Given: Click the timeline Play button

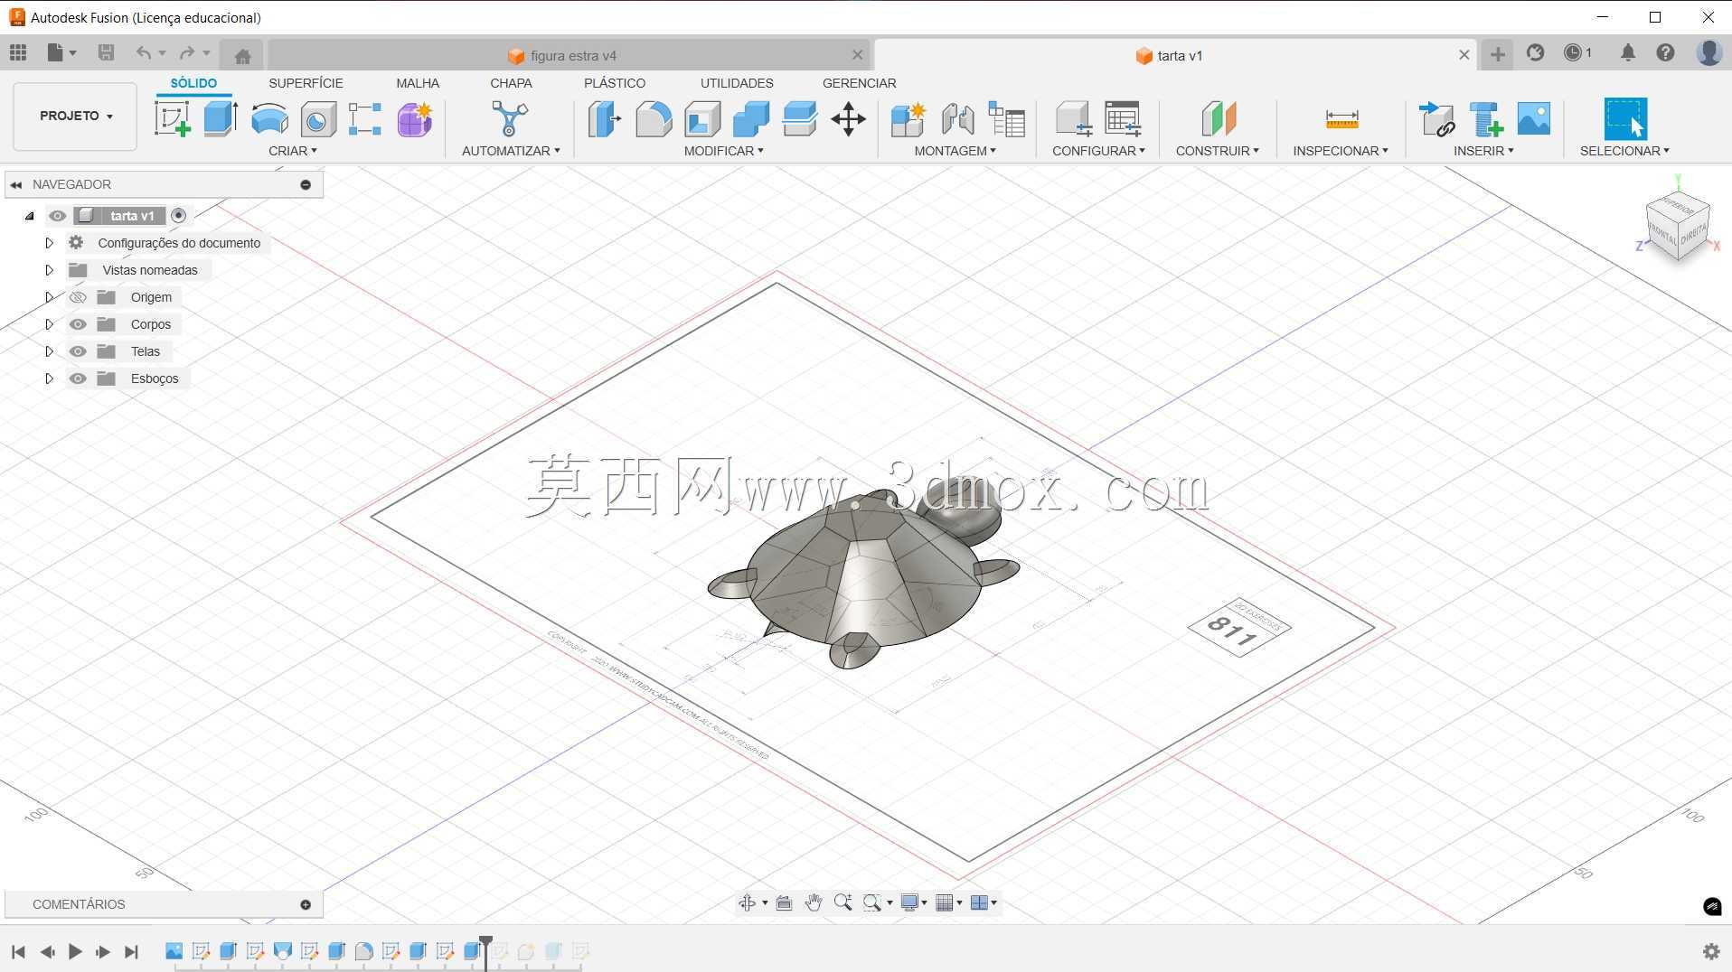Looking at the screenshot, I should click(x=75, y=951).
